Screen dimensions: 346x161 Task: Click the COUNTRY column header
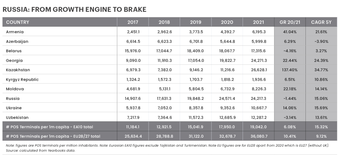pos(18,22)
